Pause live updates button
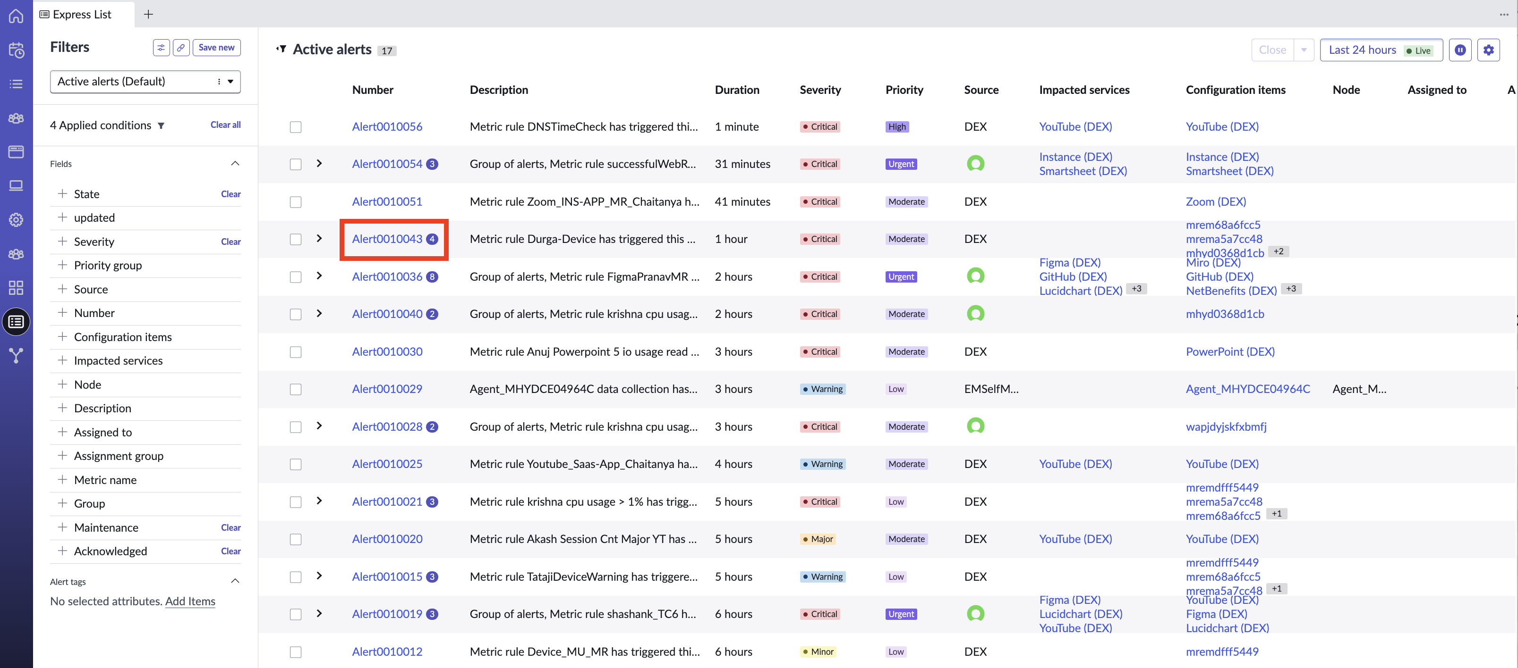This screenshot has width=1518, height=668. [1460, 50]
